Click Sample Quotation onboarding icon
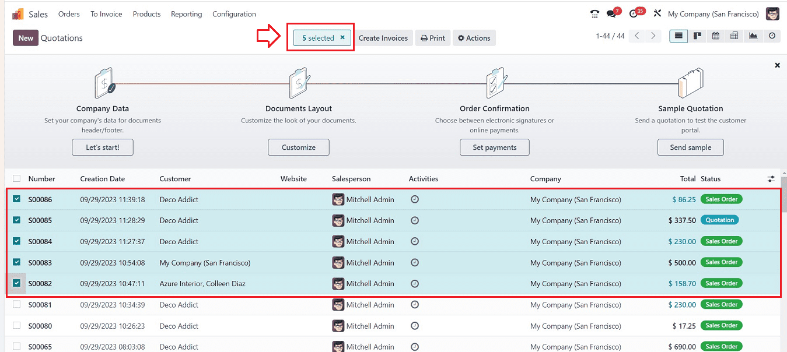Screen dimensions: 787x352 pyautogui.click(x=691, y=83)
